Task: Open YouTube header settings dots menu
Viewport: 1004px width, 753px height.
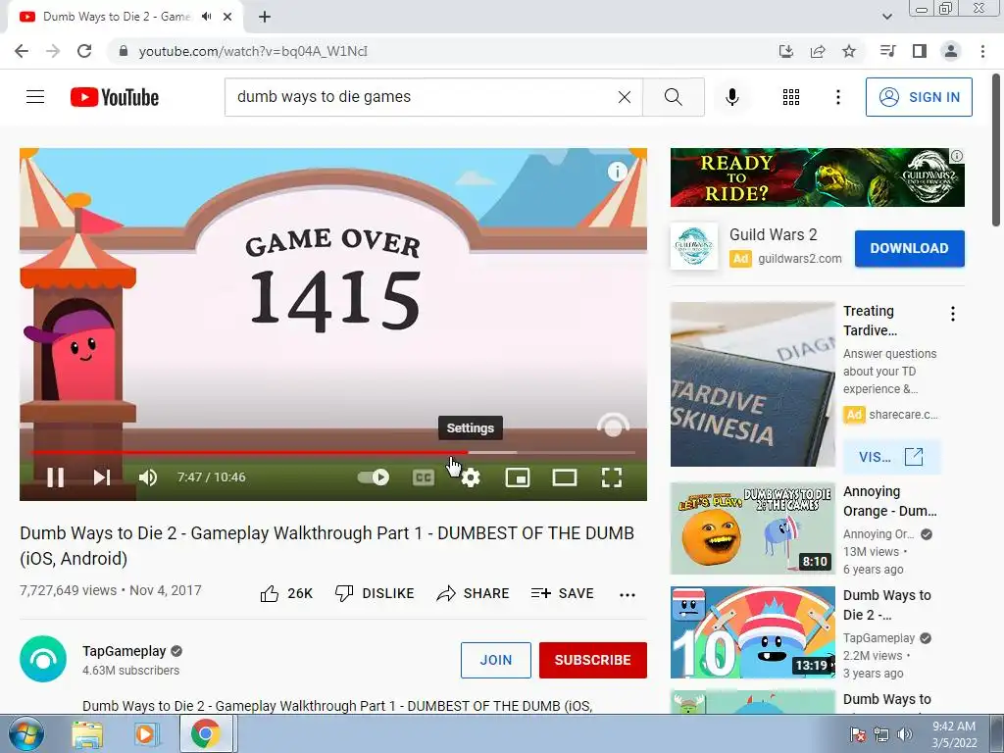Action: [x=837, y=97]
